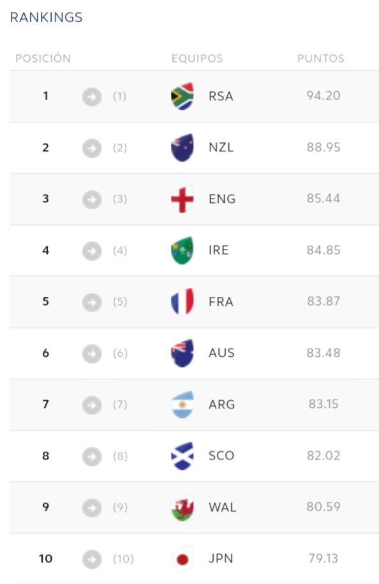The width and height of the screenshot is (379, 584).
Task: Sort by the PUNTOS column header
Action: [x=320, y=58]
